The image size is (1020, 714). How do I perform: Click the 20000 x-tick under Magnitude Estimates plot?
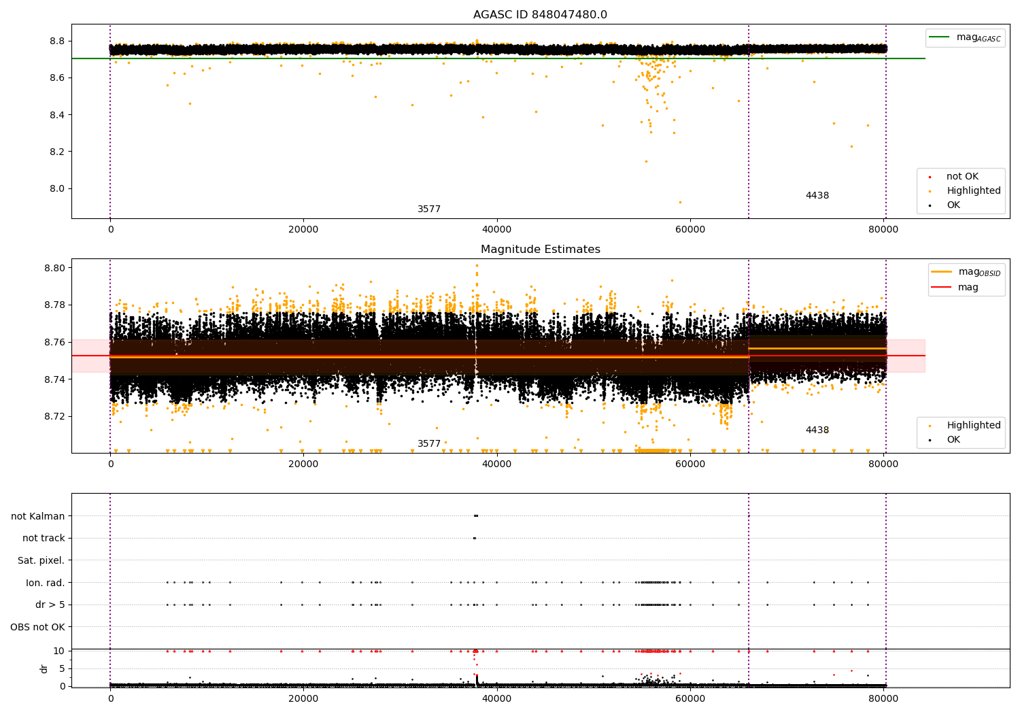(x=303, y=464)
